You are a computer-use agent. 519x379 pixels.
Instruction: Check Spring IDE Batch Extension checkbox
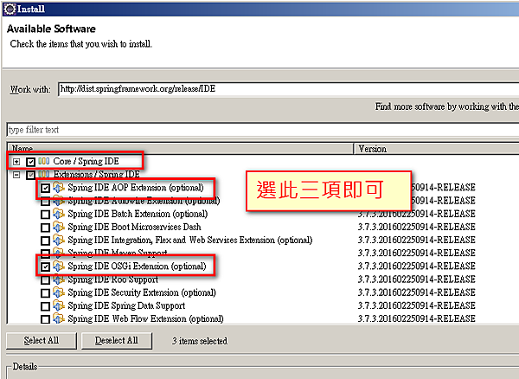coord(45,215)
